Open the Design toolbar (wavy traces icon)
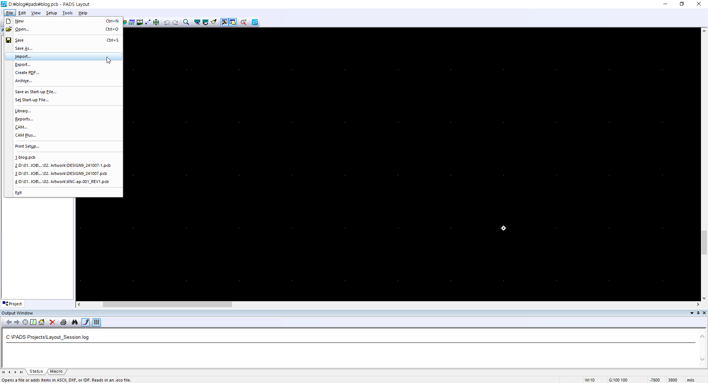The image size is (708, 383). [x=132, y=22]
